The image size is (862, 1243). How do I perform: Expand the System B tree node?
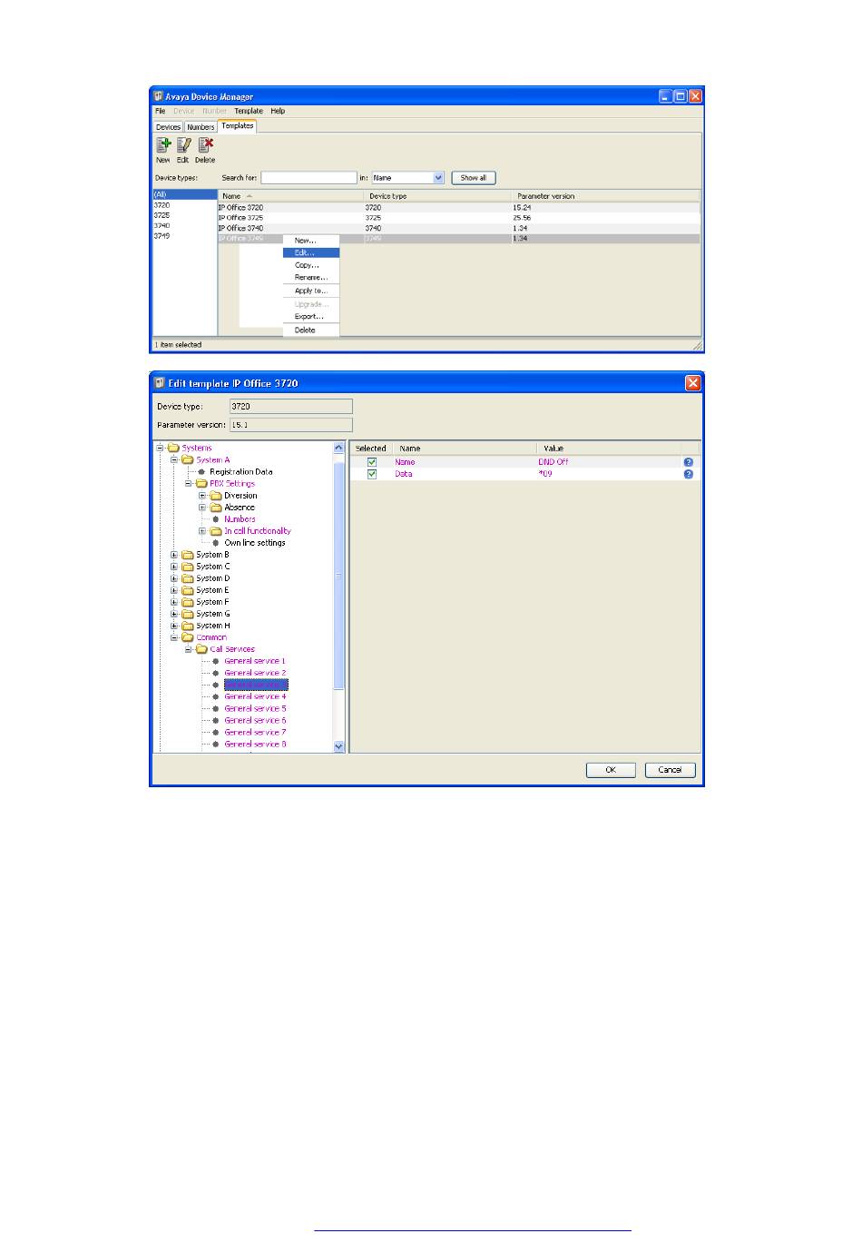174,555
